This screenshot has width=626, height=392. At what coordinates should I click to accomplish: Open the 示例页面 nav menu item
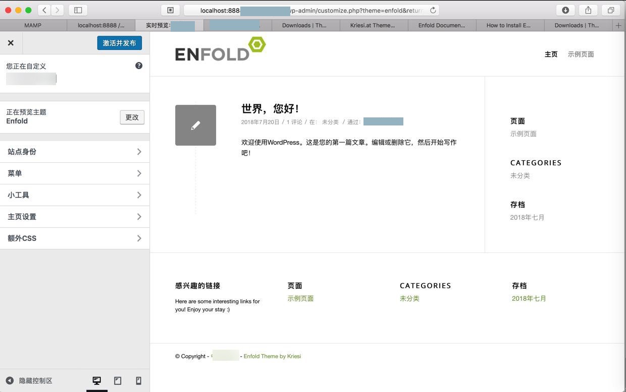point(581,54)
